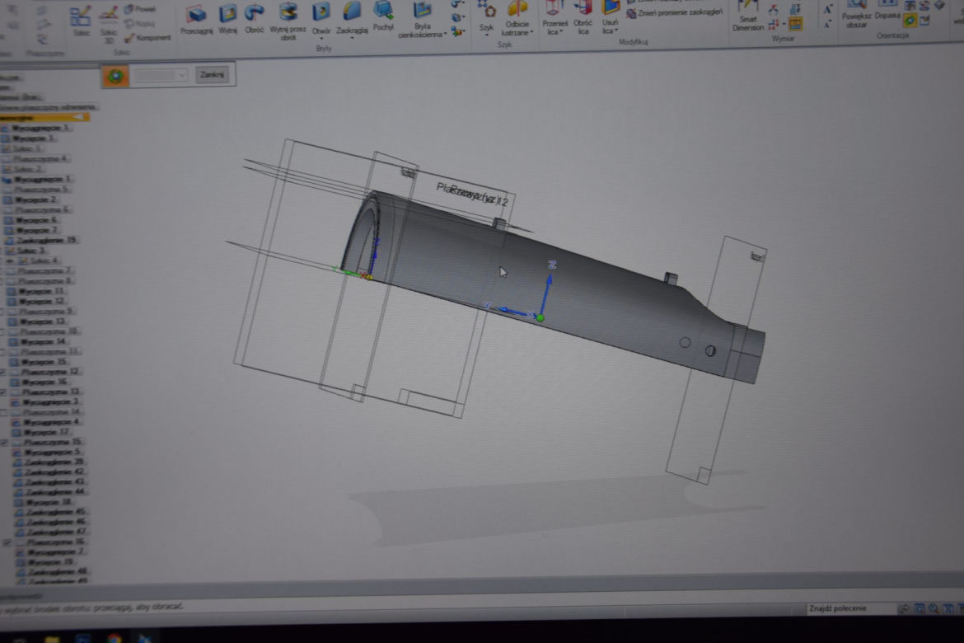Select the Bryła cienkościenna tool
Screen dimensions: 964x643
coord(422,20)
